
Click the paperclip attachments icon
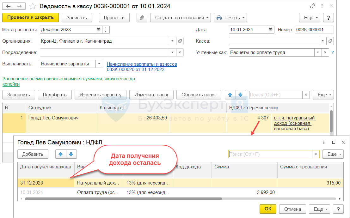point(142,18)
